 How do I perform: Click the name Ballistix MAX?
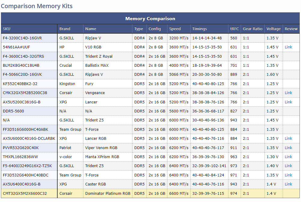pos(97,66)
